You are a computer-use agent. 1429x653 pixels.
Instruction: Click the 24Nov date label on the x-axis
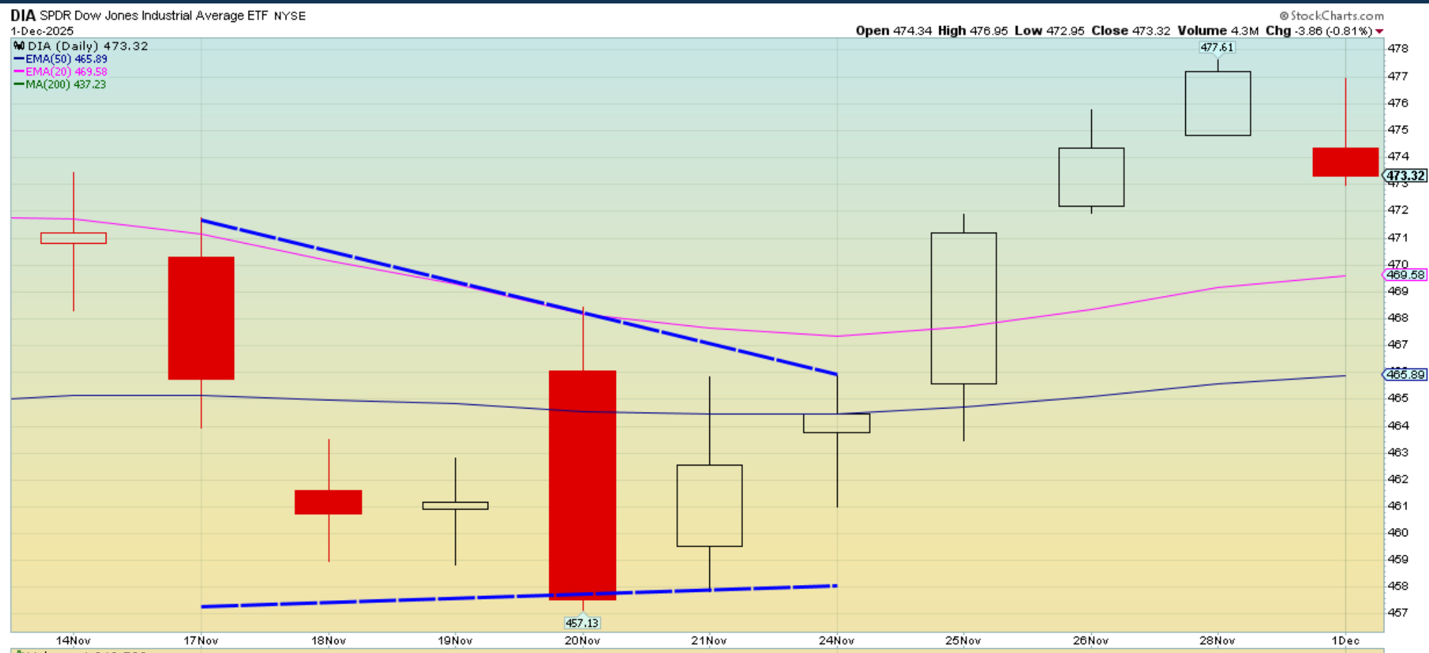coord(836,640)
